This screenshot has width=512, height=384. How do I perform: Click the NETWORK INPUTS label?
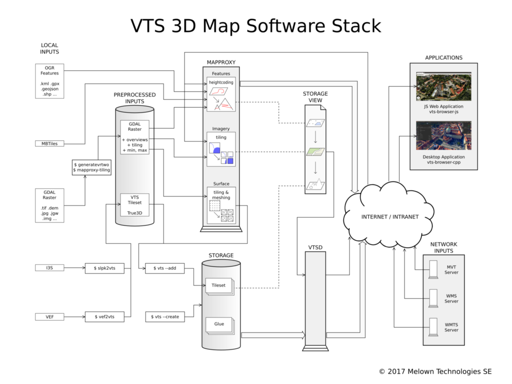click(x=444, y=247)
